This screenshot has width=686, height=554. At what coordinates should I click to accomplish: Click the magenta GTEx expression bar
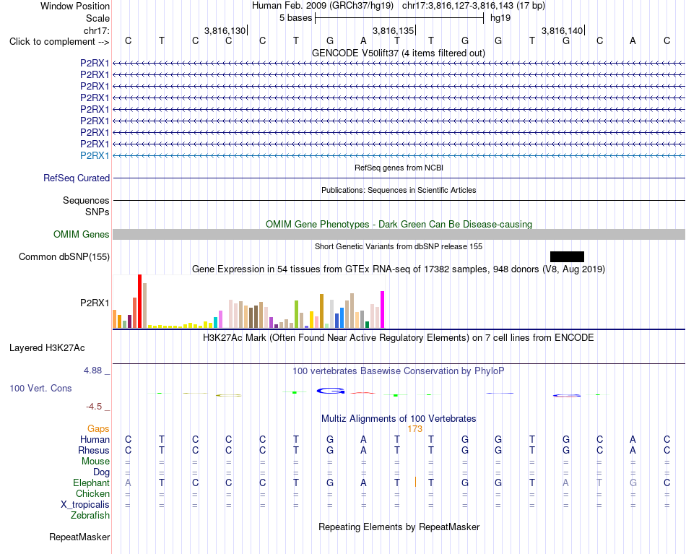pos(383,309)
